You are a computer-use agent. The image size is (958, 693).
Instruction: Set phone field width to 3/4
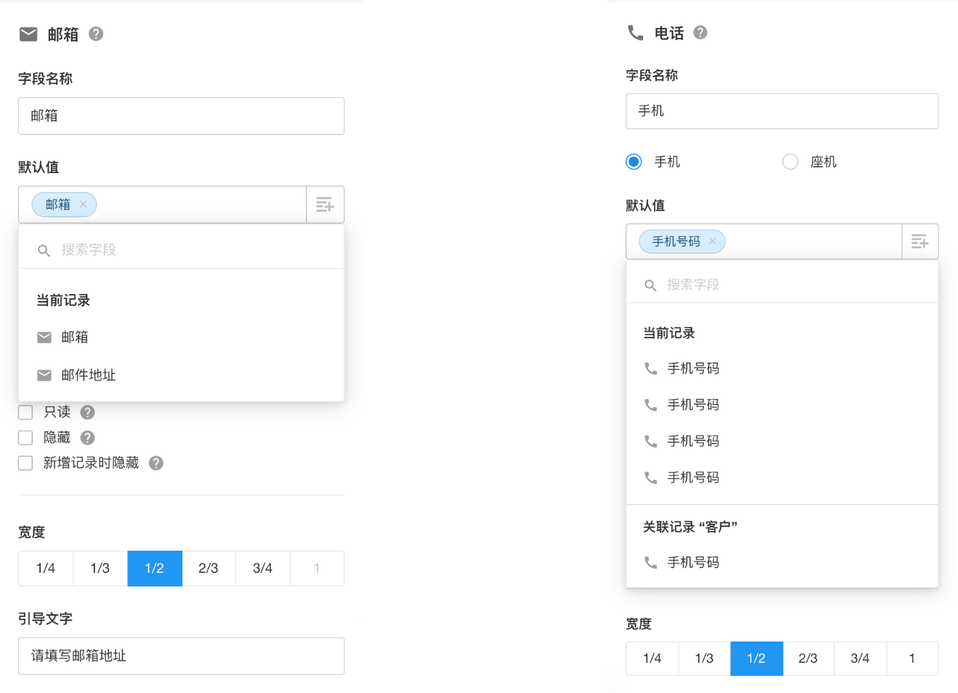860,659
